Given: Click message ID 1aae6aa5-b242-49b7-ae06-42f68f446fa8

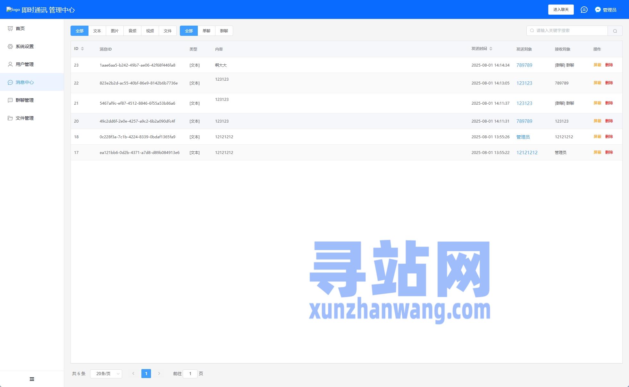Looking at the screenshot, I should [x=138, y=65].
